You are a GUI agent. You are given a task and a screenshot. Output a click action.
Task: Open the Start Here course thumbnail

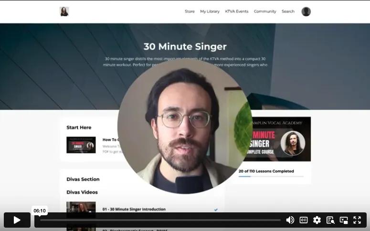point(81,145)
